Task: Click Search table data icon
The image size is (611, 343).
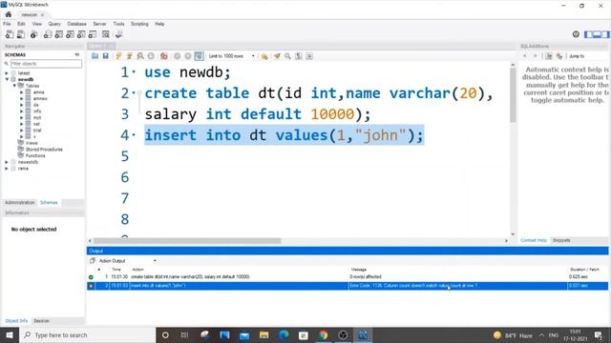Action: [106, 34]
